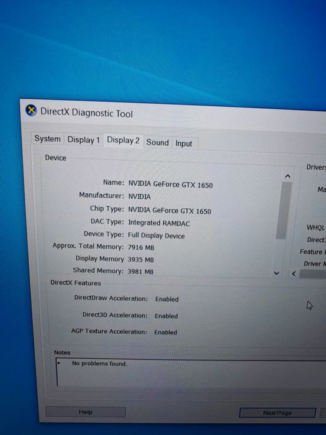The height and width of the screenshot is (435, 326).
Task: Click the WHQL label in Drivers panel
Action: [x=315, y=228]
